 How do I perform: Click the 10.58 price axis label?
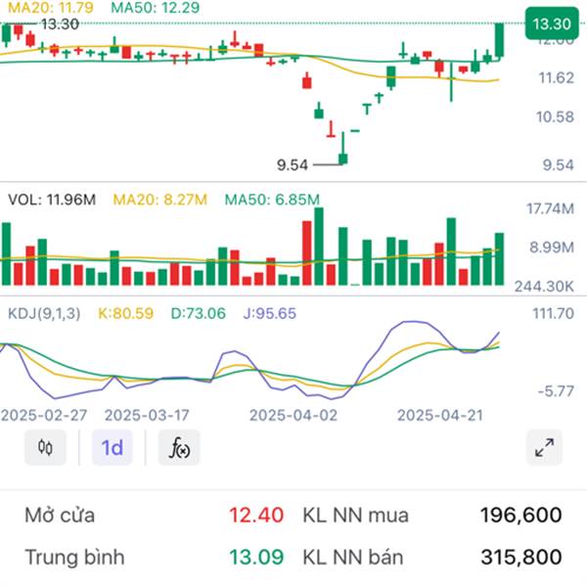(x=555, y=116)
